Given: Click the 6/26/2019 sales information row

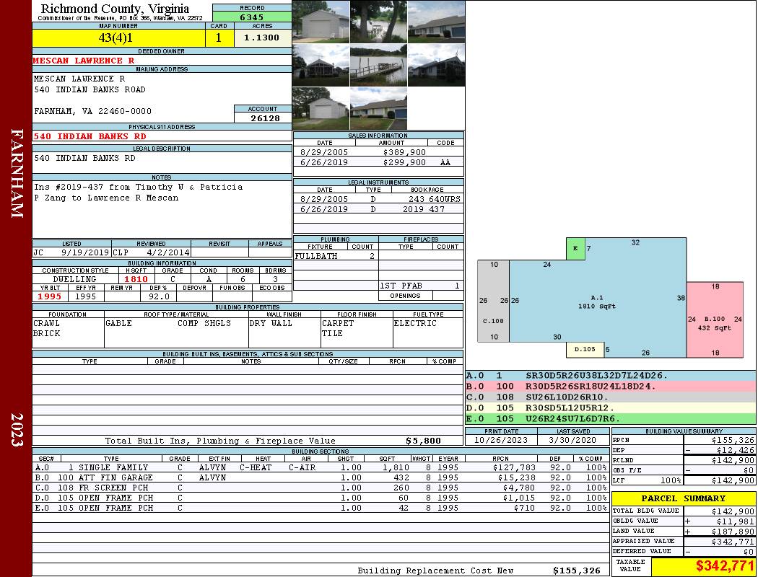Looking at the screenshot, I should [x=378, y=162].
